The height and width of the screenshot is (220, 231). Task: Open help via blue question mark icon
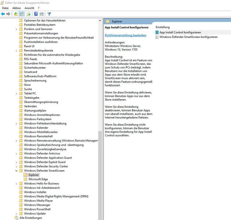36,14
